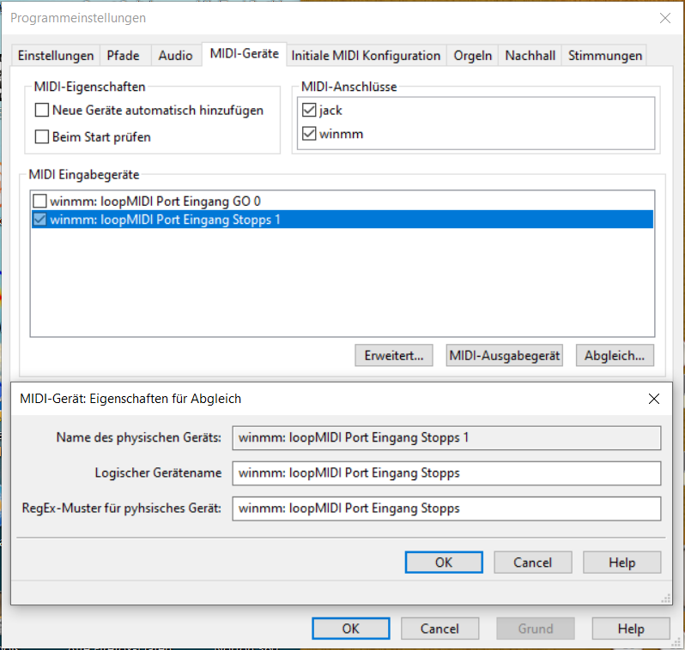The width and height of the screenshot is (685, 650).
Task: Click the Abgleich dialog resize grip
Action: pyautogui.click(x=666, y=599)
